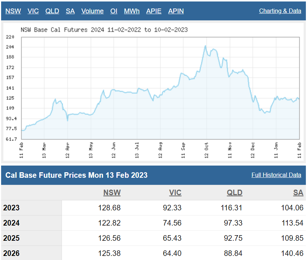Follow the Full Historical Data link
307x260 pixels.
[x=276, y=175]
